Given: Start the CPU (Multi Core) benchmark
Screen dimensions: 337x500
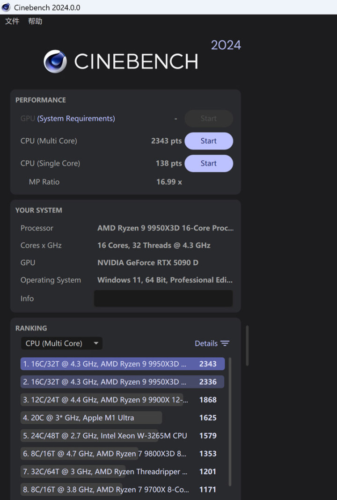Looking at the screenshot, I should (209, 141).
